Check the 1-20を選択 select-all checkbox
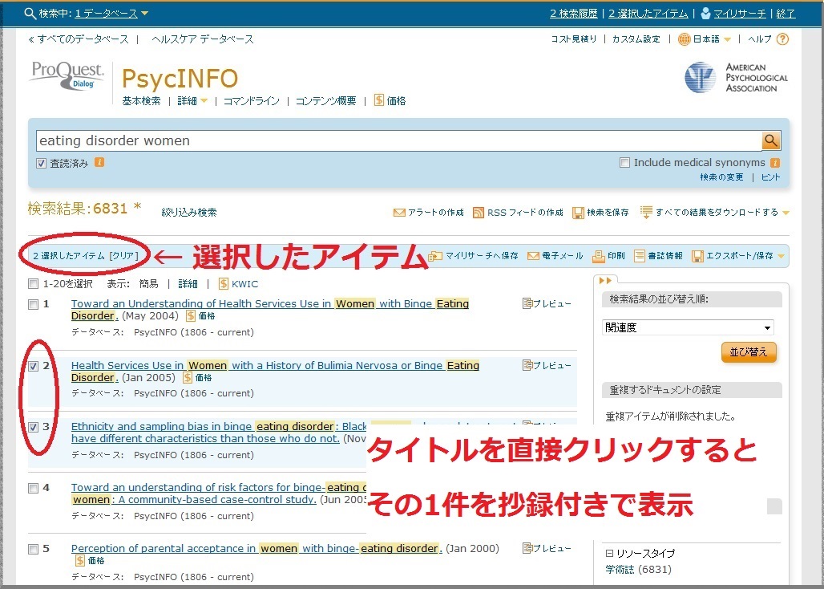This screenshot has width=824, height=589. tap(33, 284)
